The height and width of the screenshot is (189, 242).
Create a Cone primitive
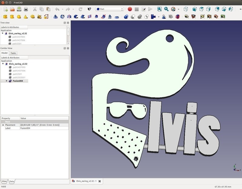[x=26, y=17]
